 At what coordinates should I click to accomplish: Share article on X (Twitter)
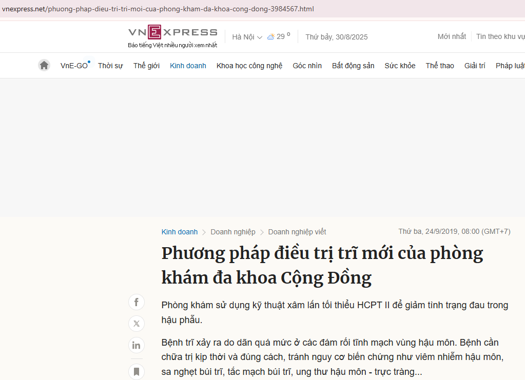pyautogui.click(x=137, y=324)
